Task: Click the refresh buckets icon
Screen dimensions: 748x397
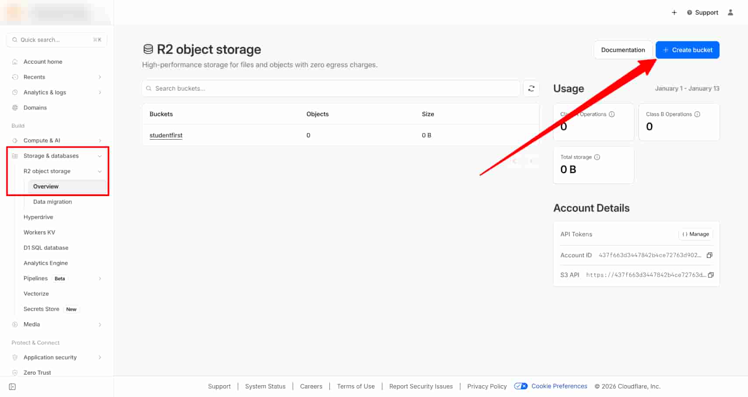Action: (x=531, y=88)
